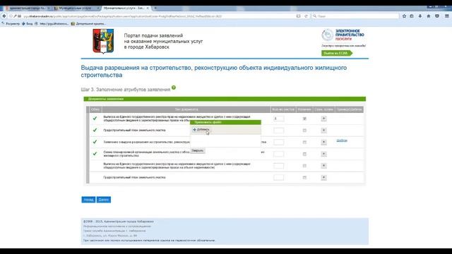
Task: Click sheet count field of checked Градостроительный план
Action: [x=278, y=130]
